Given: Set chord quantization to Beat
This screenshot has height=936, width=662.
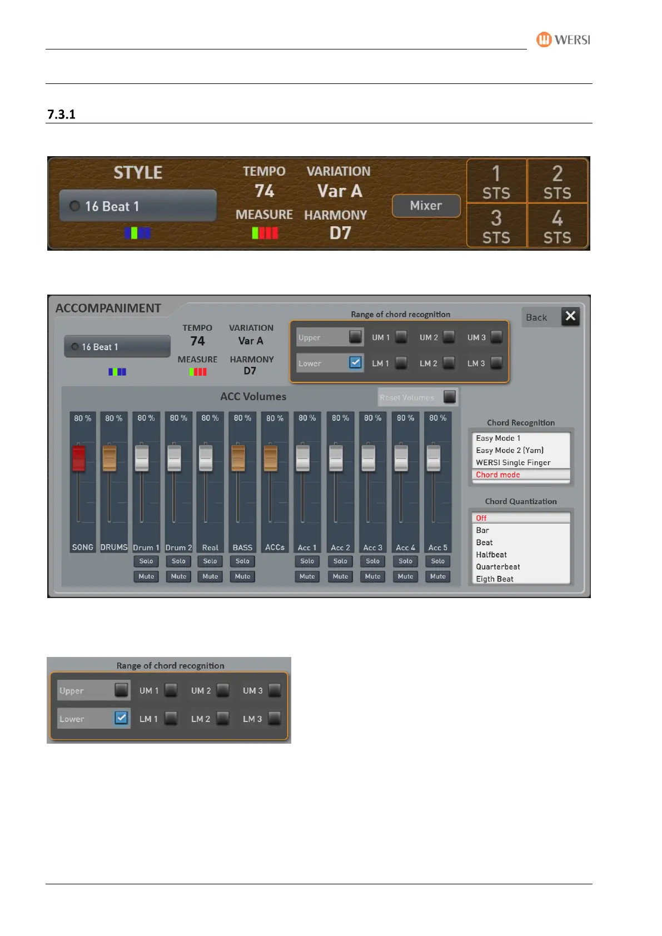Looking at the screenshot, I should 521,542.
